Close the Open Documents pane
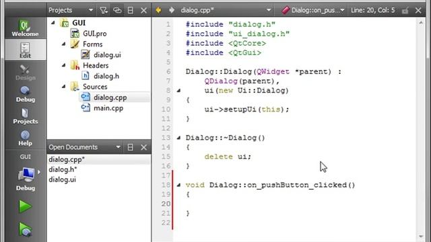The image size is (431, 242). pos(143,147)
